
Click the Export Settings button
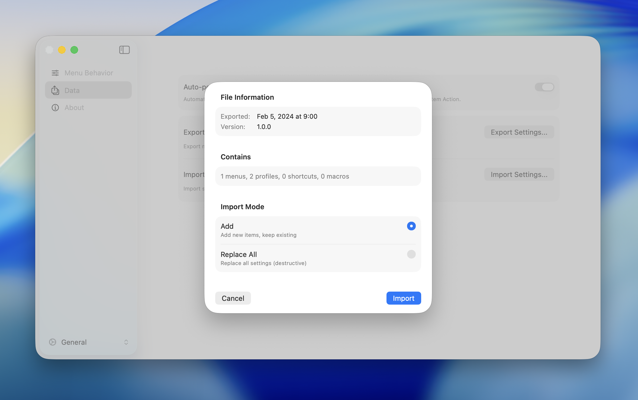(x=518, y=132)
